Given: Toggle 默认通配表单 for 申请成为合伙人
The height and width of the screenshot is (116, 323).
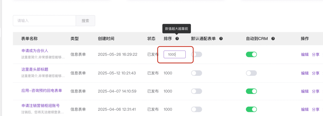Looking at the screenshot, I should pyautogui.click(x=196, y=54).
